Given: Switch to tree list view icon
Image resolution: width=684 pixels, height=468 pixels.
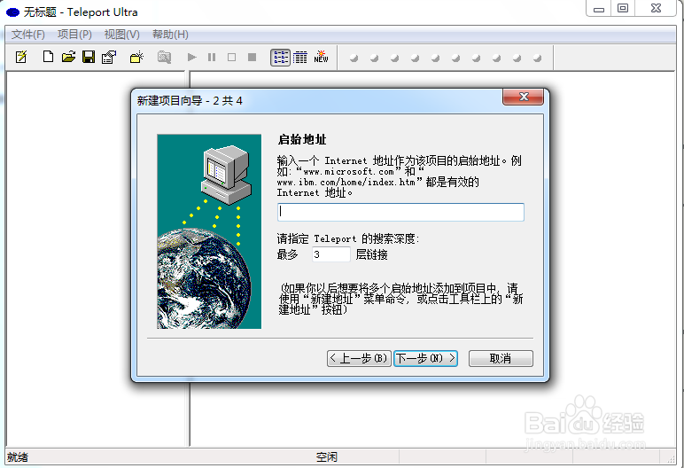Looking at the screenshot, I should tap(281, 58).
